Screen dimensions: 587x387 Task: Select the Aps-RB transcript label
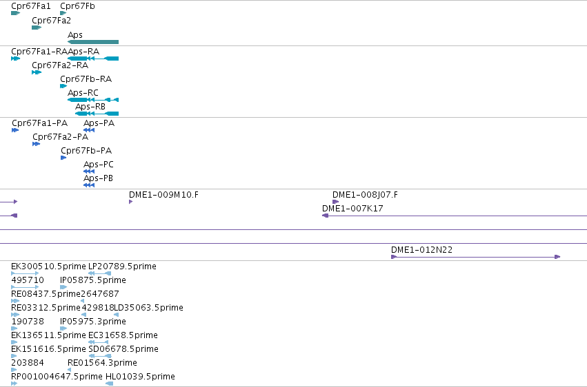pos(90,107)
